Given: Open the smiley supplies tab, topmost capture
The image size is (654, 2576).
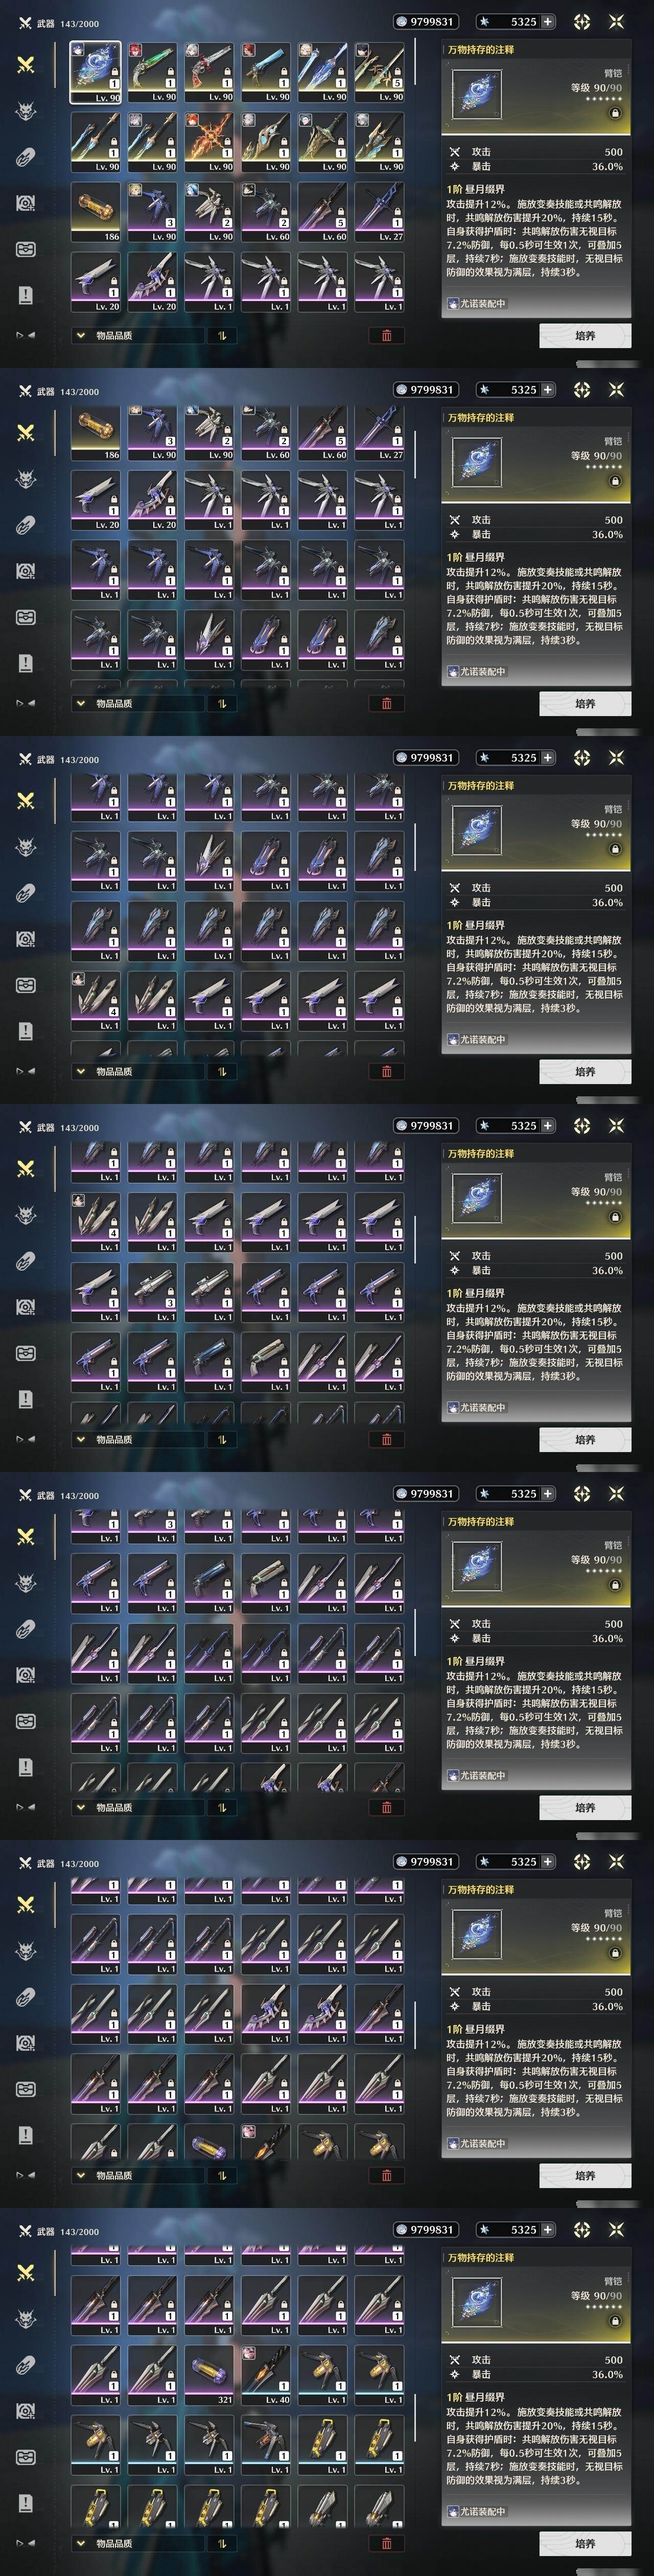Looking at the screenshot, I should 26,249.
